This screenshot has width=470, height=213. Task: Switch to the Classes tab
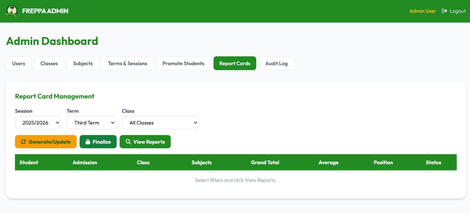coord(49,63)
